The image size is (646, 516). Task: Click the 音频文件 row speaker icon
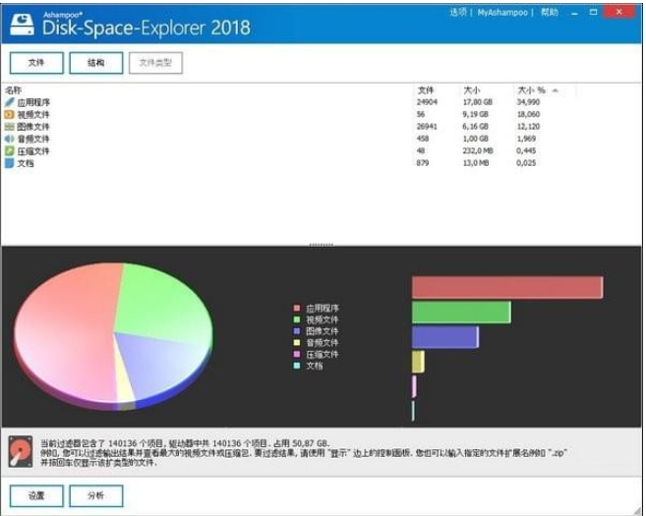(x=9, y=139)
